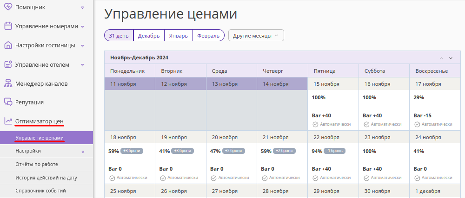Viewport: 465px width, 198px height.
Task: Click the calendar icon beside Управление номерами
Action: point(8,26)
